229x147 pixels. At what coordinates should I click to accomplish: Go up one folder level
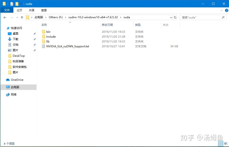click(x=22, y=17)
